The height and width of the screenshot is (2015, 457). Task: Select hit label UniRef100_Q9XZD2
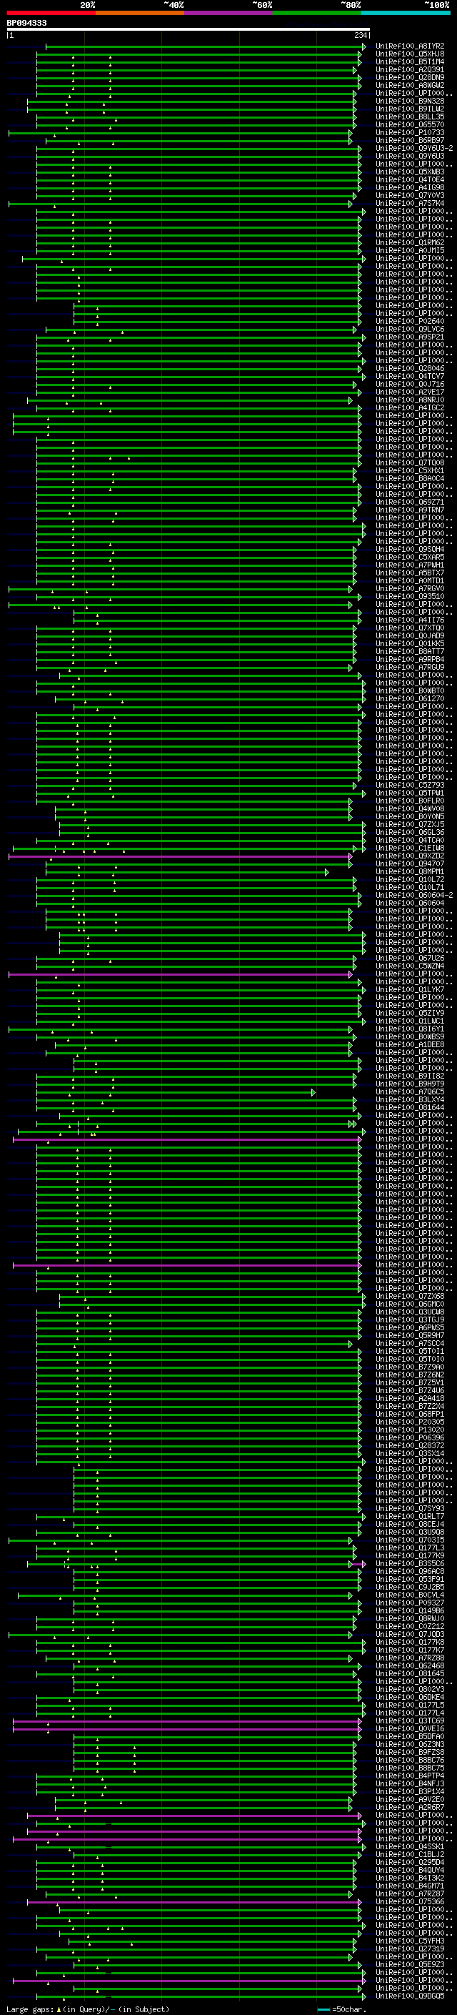410,856
